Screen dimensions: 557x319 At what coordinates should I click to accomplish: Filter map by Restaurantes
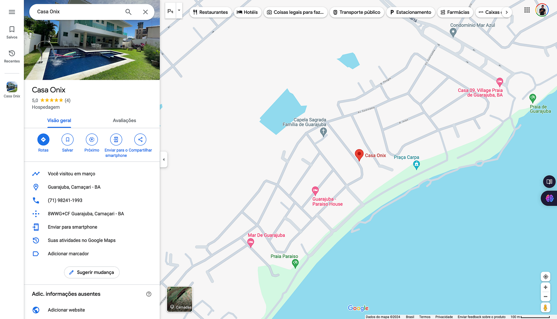pyautogui.click(x=210, y=12)
